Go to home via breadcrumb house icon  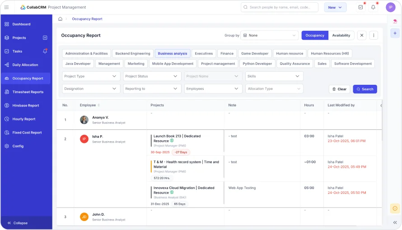click(60, 19)
